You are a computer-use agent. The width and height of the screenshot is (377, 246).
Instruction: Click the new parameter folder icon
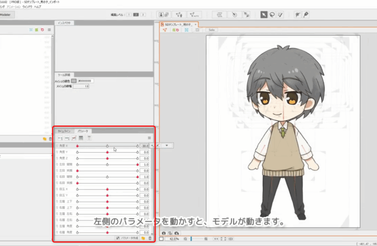[x=143, y=238]
